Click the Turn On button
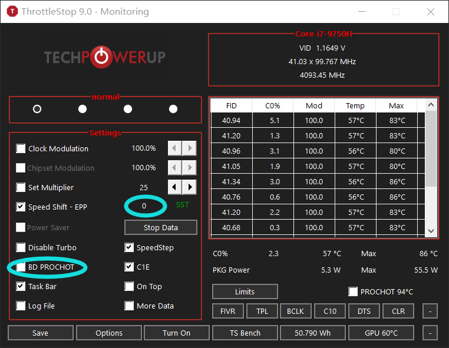 click(177, 333)
